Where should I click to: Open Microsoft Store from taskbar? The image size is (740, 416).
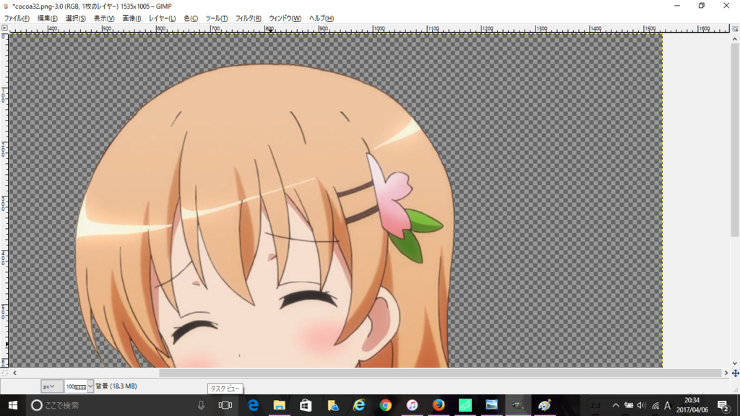(x=306, y=405)
